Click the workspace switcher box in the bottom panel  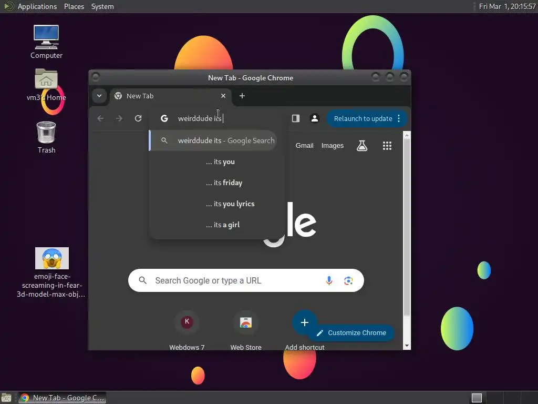click(x=477, y=398)
